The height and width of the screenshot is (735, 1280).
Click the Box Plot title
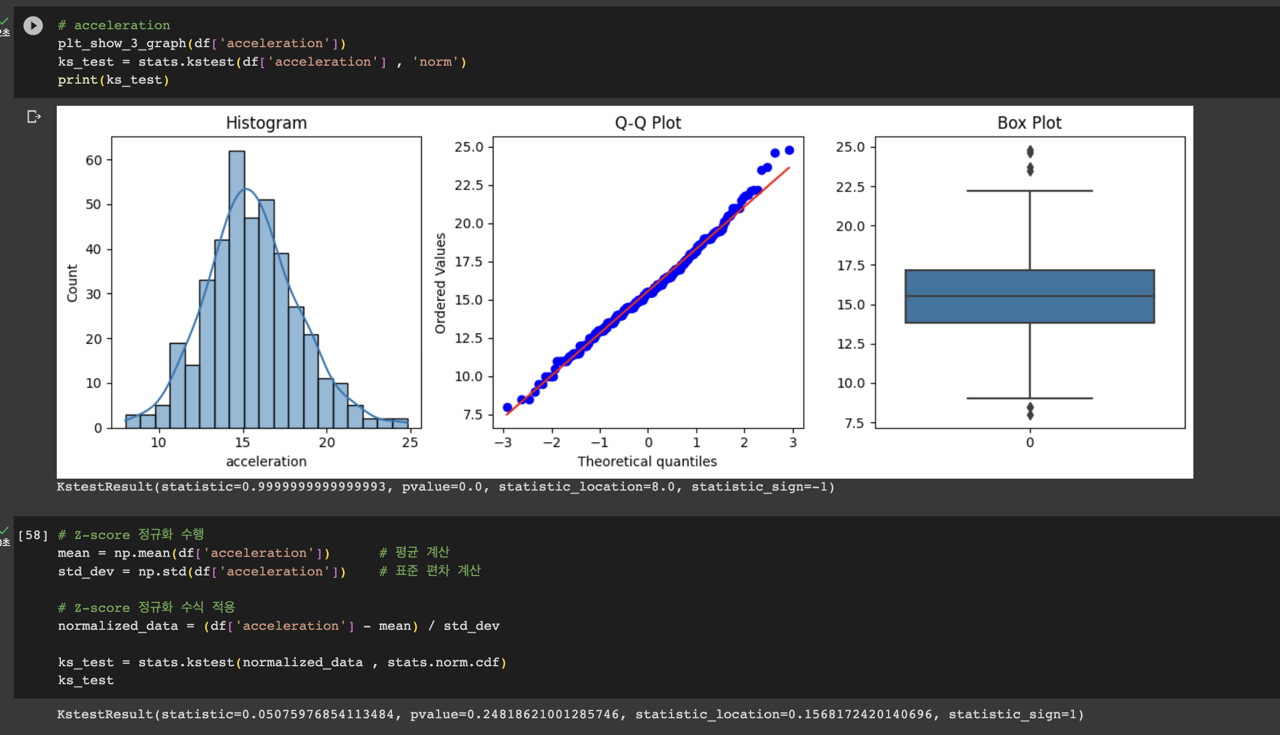point(1029,122)
